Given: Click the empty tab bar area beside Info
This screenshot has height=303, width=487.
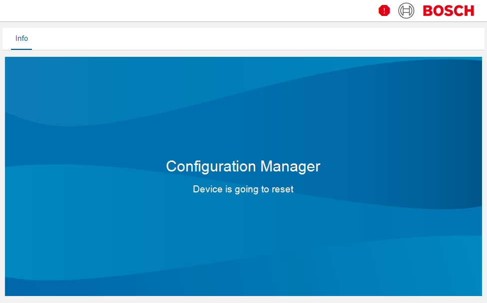Looking at the screenshot, I should pos(250,39).
